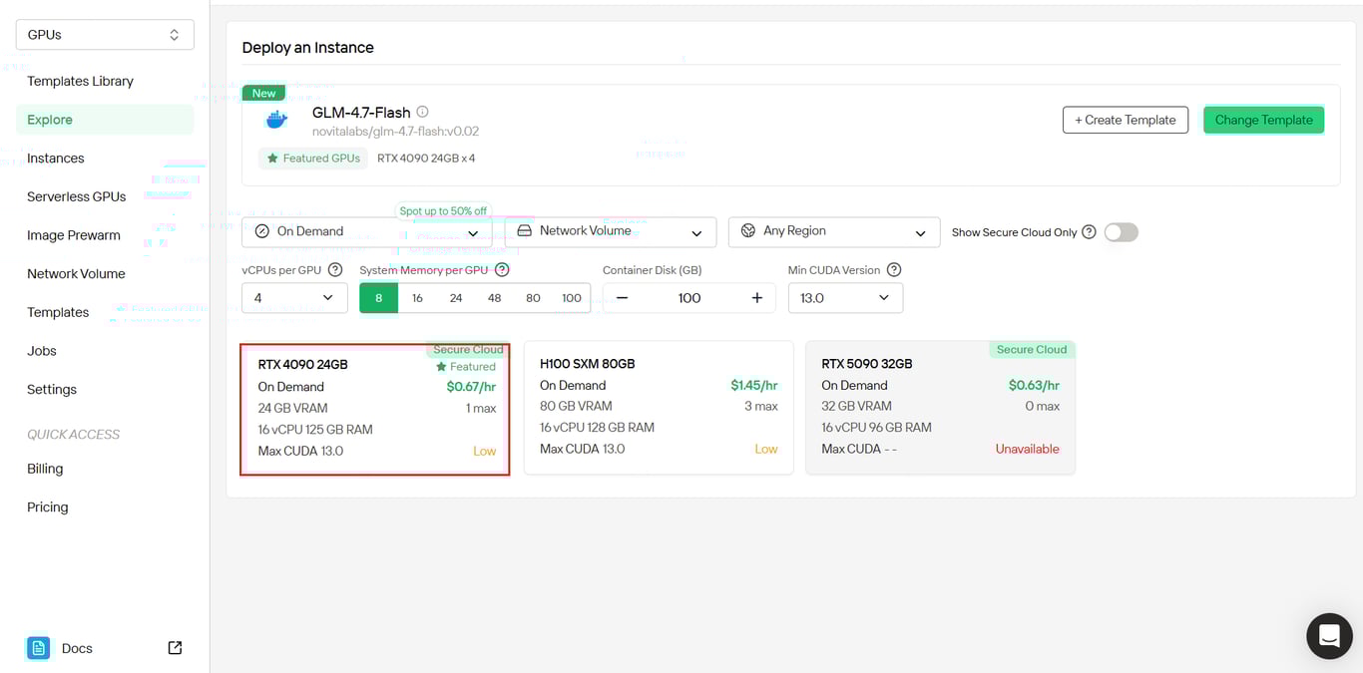The height and width of the screenshot is (673, 1363).
Task: Open Settings in sidebar
Action: click(x=52, y=390)
